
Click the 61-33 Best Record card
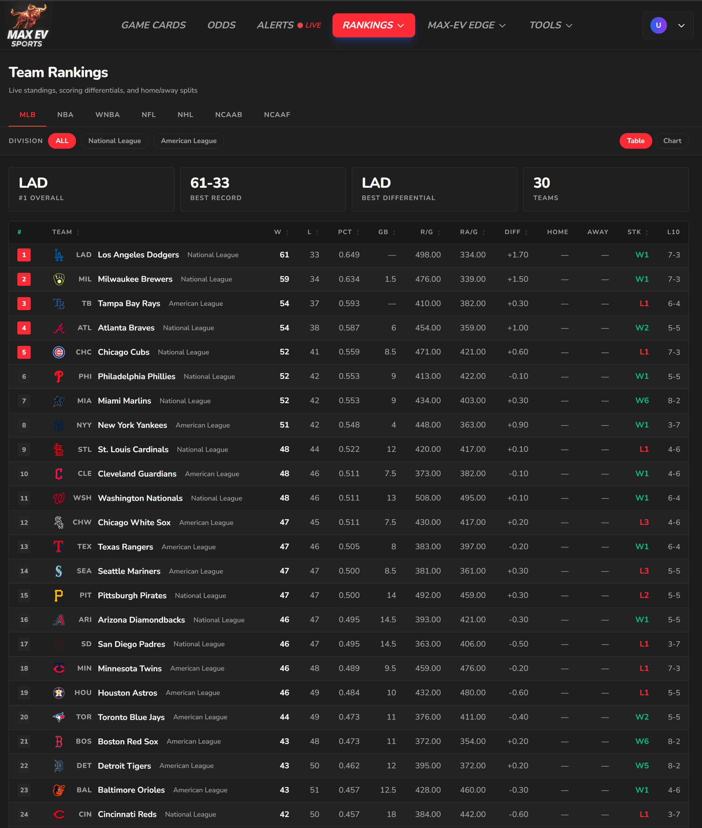click(263, 189)
